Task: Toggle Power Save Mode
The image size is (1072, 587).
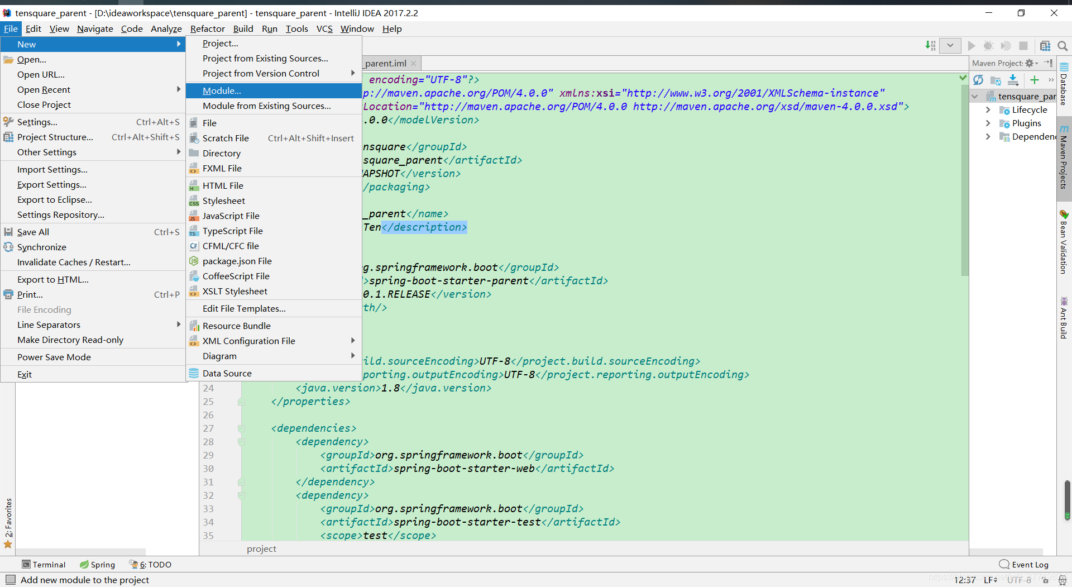Action: point(93,357)
